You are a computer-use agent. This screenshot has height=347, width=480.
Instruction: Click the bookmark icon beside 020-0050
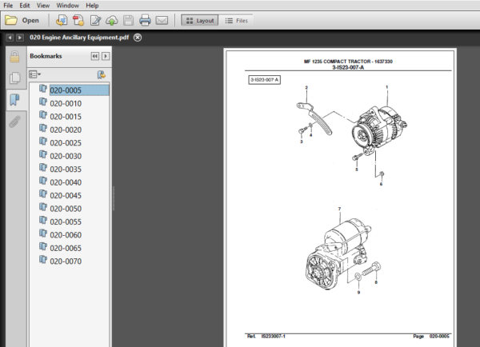tap(43, 207)
